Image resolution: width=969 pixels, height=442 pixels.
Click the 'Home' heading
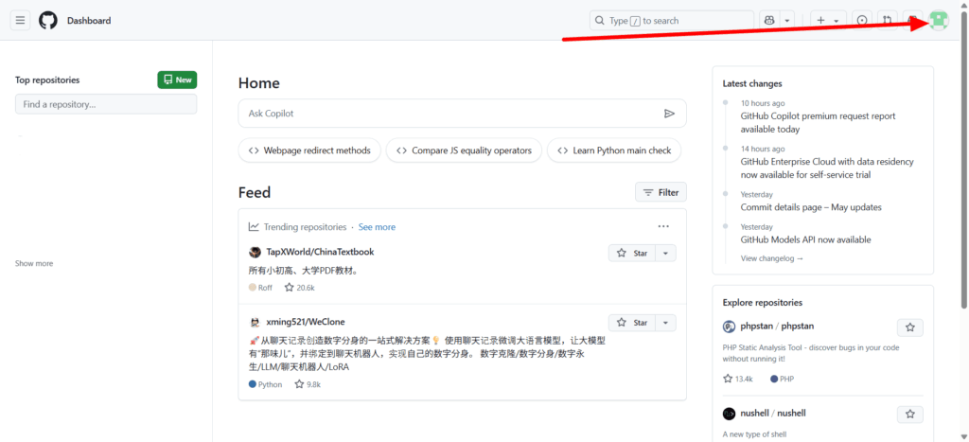coord(259,83)
